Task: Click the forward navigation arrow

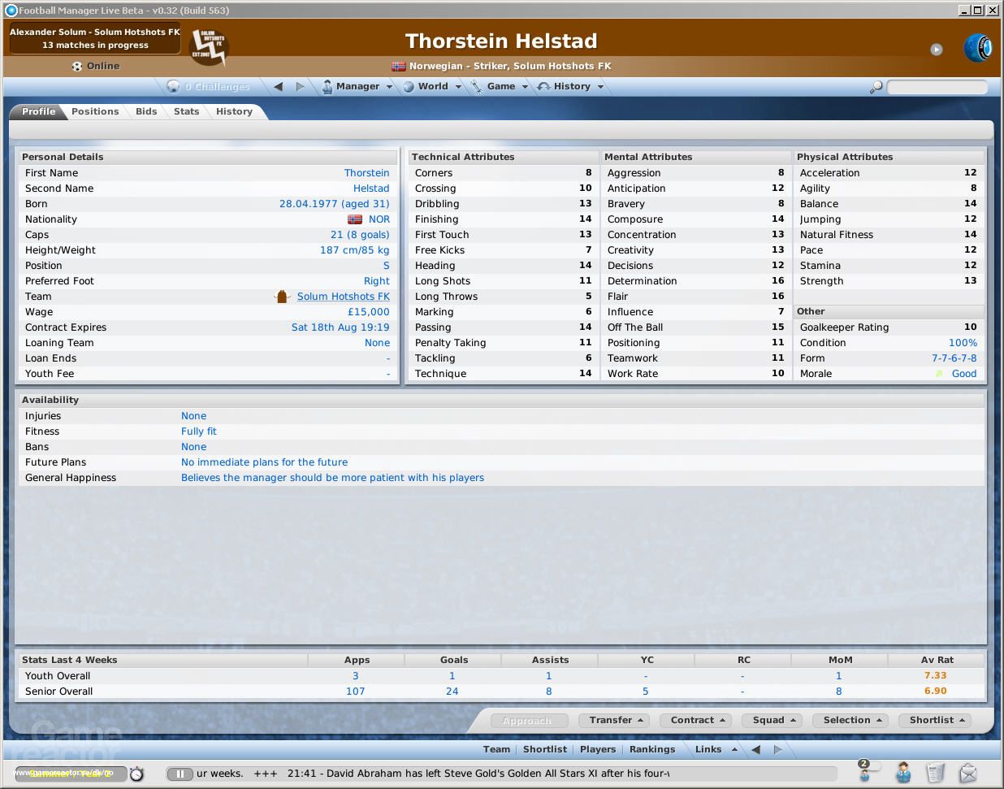Action: pos(300,86)
